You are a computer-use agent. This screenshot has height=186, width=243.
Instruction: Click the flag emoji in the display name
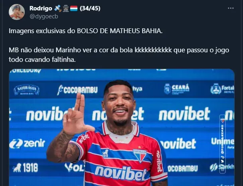point(74,8)
